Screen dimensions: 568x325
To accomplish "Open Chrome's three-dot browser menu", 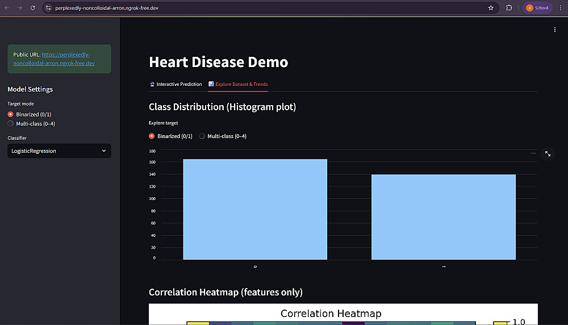I will [x=561, y=8].
